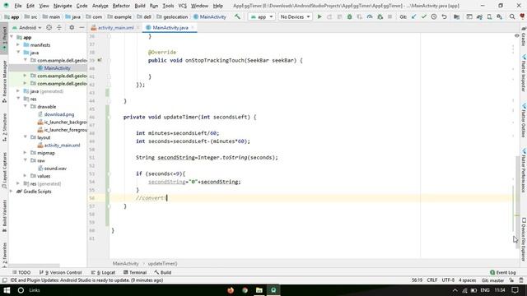The width and height of the screenshot is (527, 296).
Task: Expand the java (generated) folder
Action: click(18, 91)
